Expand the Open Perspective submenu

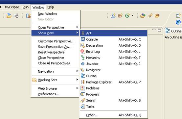coord(55,27)
